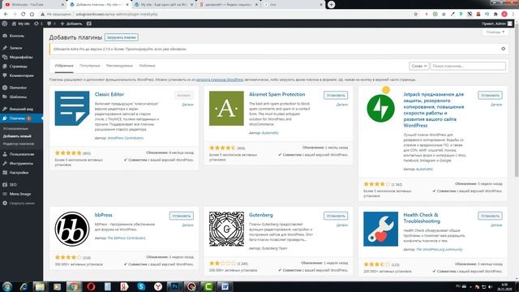Expand Помощь help dropdown
This screenshot has height=292, width=519.
click(495, 32)
